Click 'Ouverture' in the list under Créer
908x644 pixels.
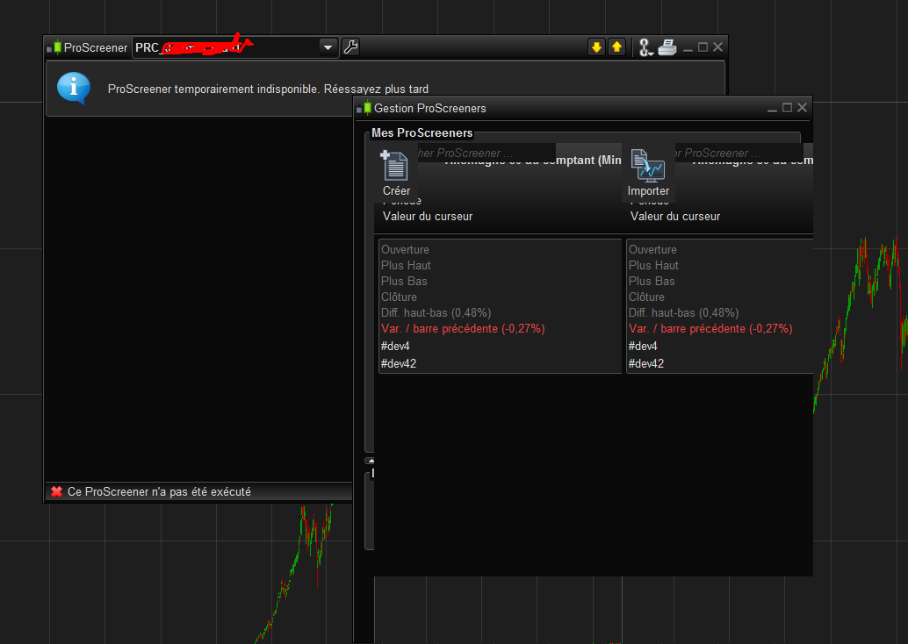[x=405, y=249]
